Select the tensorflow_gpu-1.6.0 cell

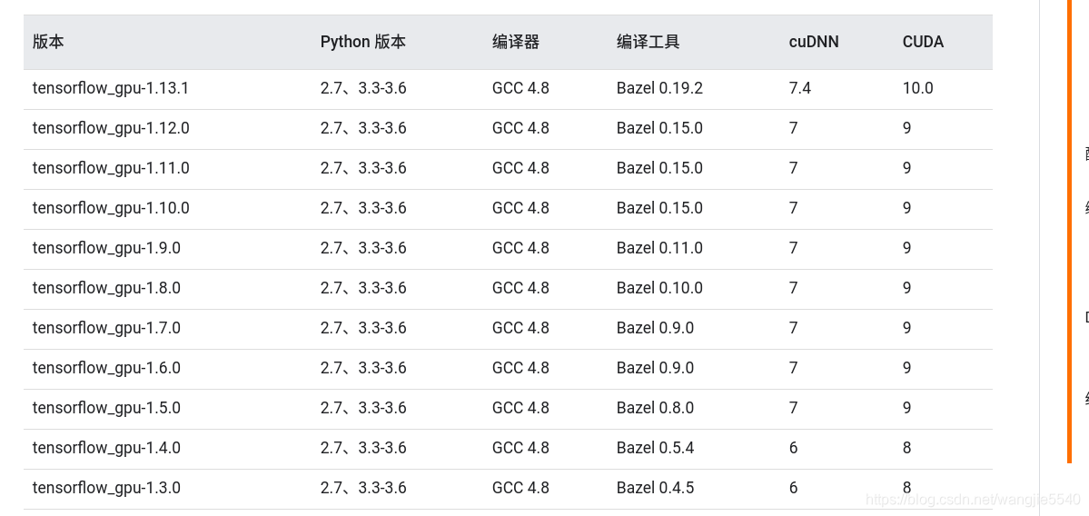pos(106,368)
